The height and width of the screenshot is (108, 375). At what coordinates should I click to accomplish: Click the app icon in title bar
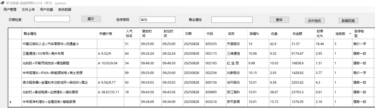pos(2,3)
